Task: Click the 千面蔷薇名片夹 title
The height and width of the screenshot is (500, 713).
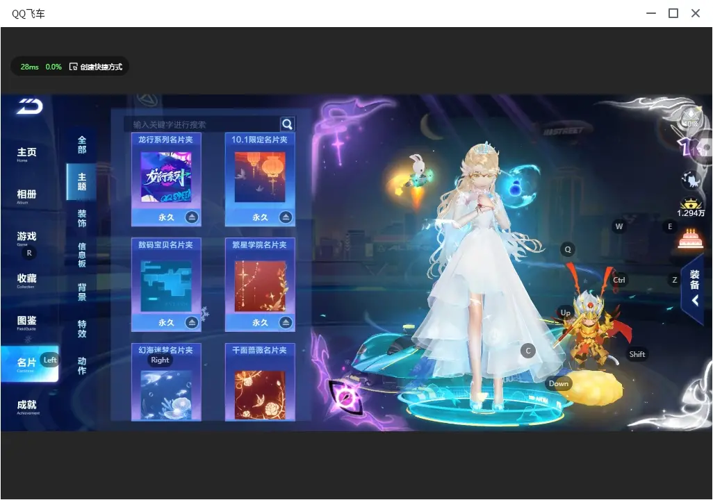Action: click(x=260, y=350)
